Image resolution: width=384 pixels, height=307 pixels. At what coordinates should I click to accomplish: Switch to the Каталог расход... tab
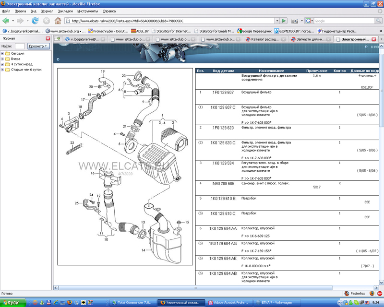(x=265, y=39)
